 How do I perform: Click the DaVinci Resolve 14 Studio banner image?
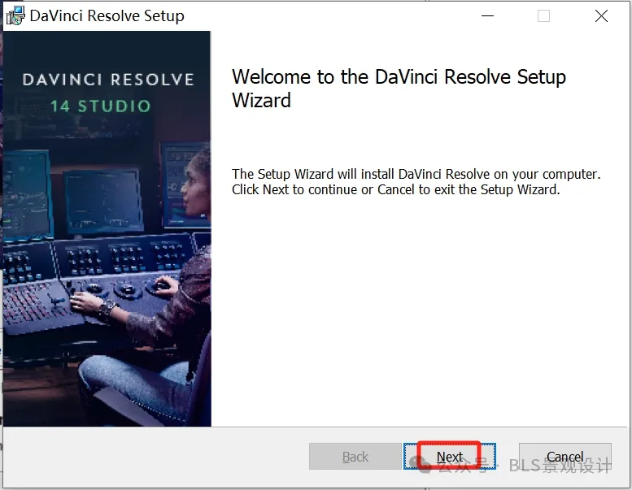[107, 228]
